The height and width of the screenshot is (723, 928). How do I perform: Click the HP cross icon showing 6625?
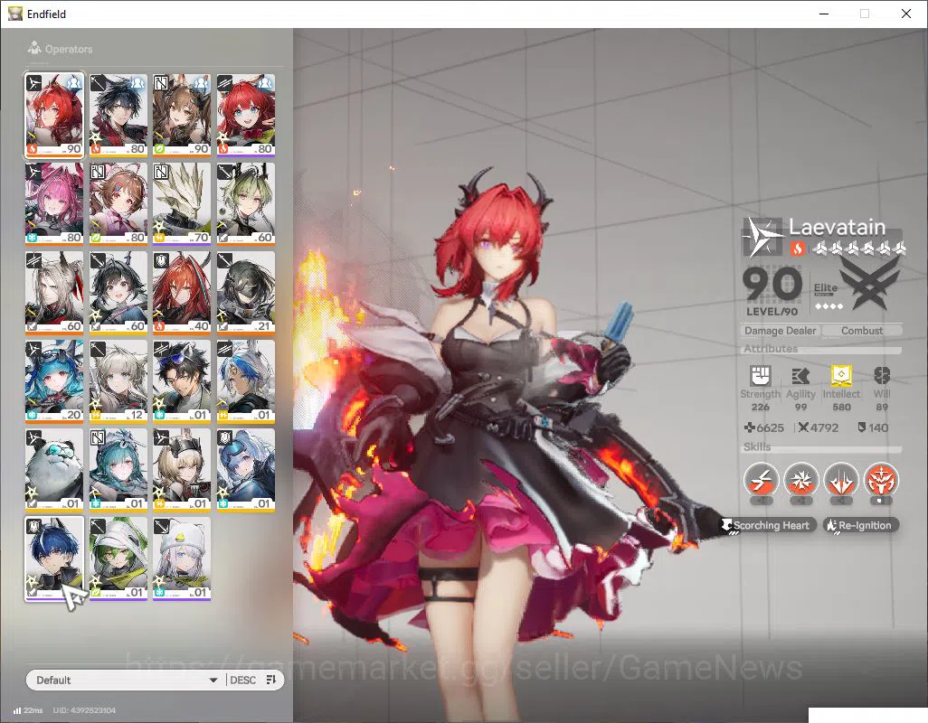tap(749, 427)
